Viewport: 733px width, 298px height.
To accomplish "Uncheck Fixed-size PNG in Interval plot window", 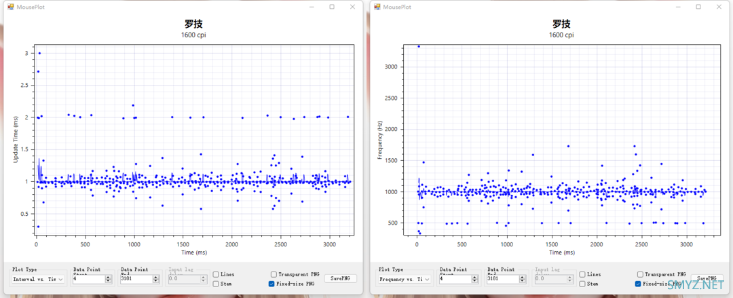I will click(x=271, y=284).
